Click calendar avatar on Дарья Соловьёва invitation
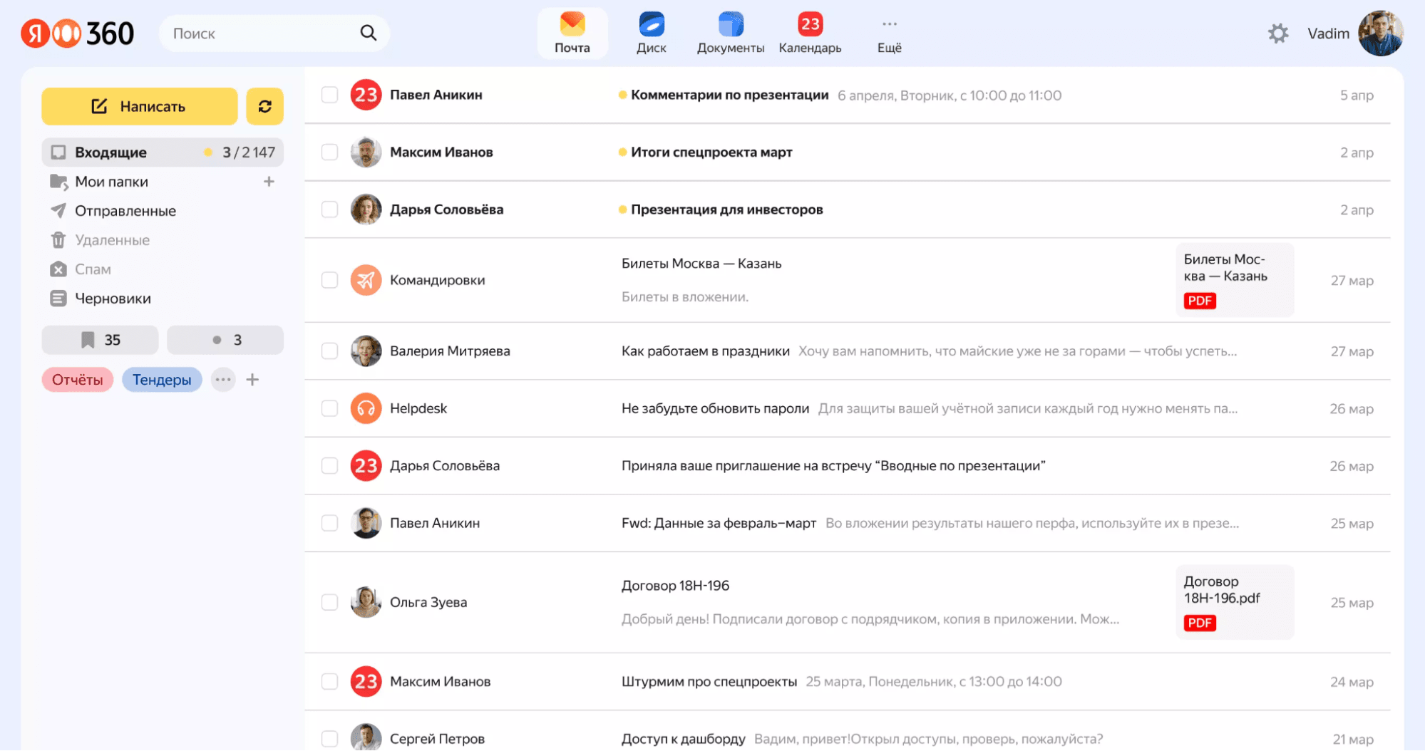 tap(366, 466)
